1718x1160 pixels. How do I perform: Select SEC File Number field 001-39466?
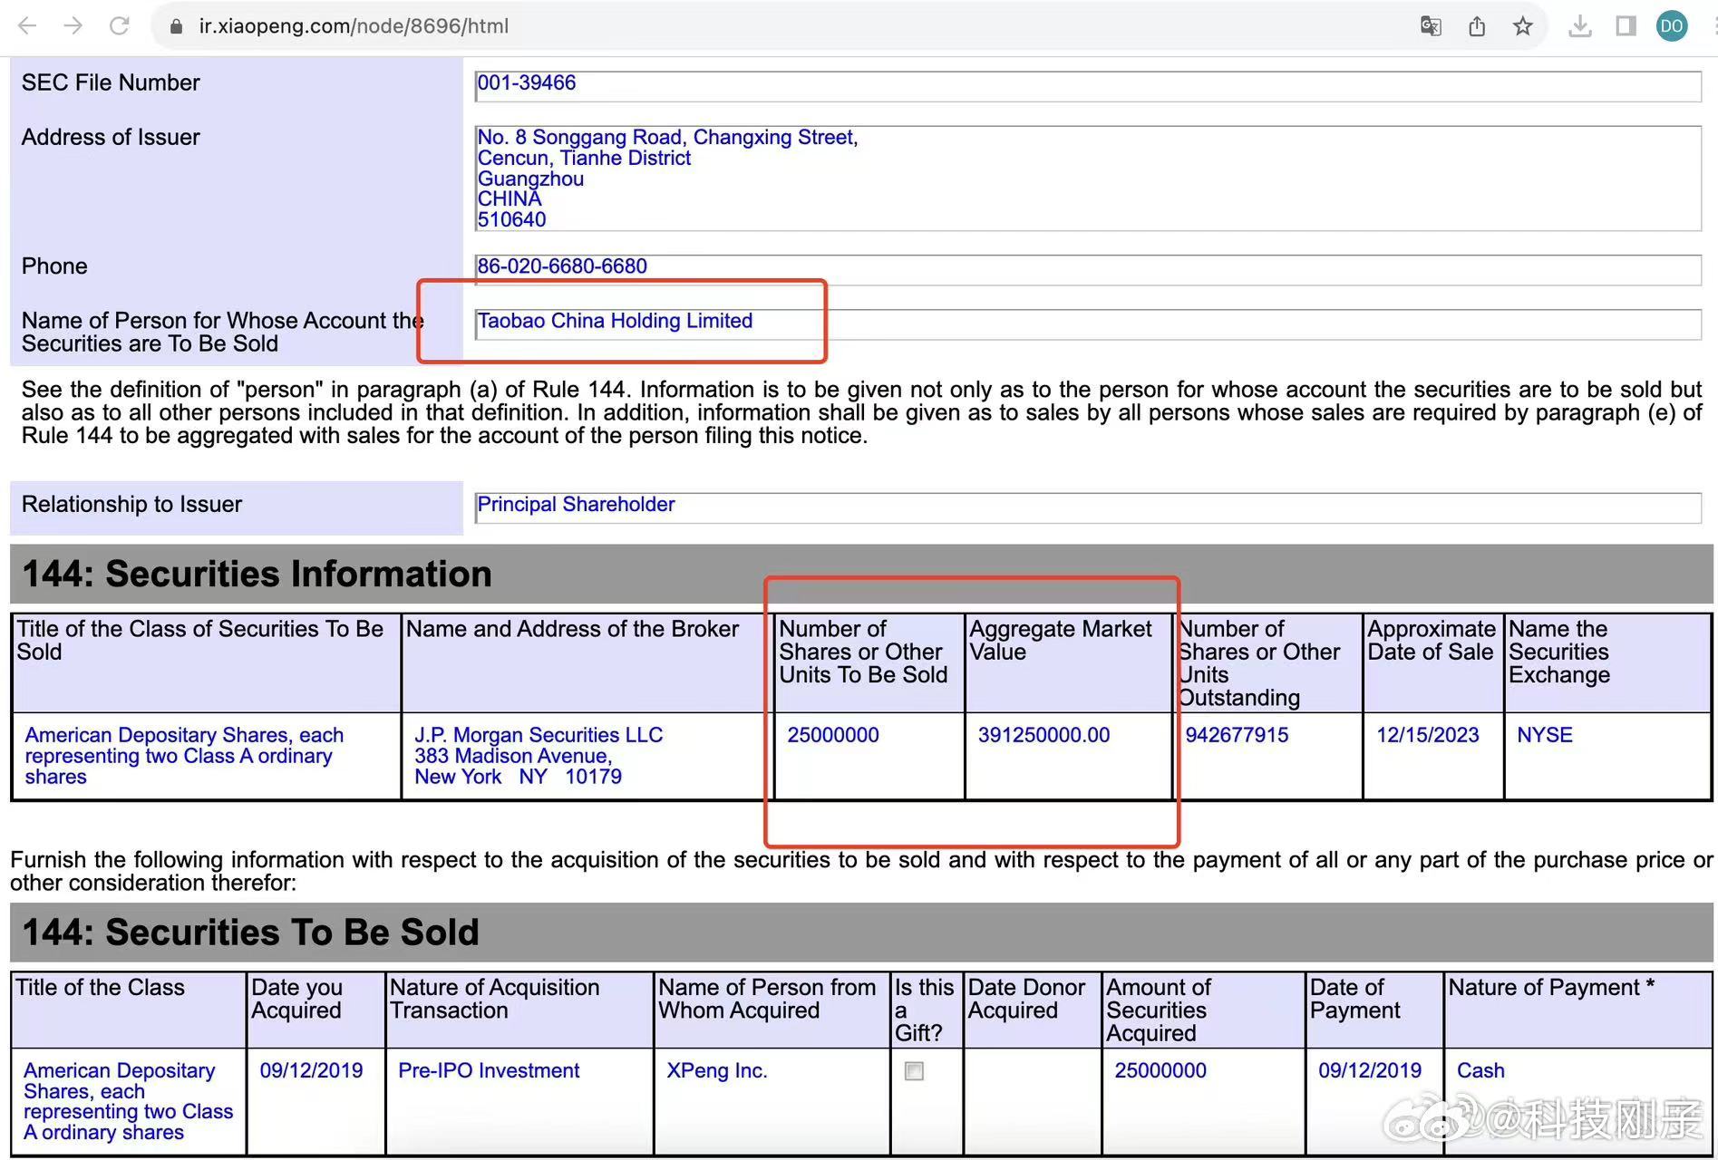[x=1088, y=85]
